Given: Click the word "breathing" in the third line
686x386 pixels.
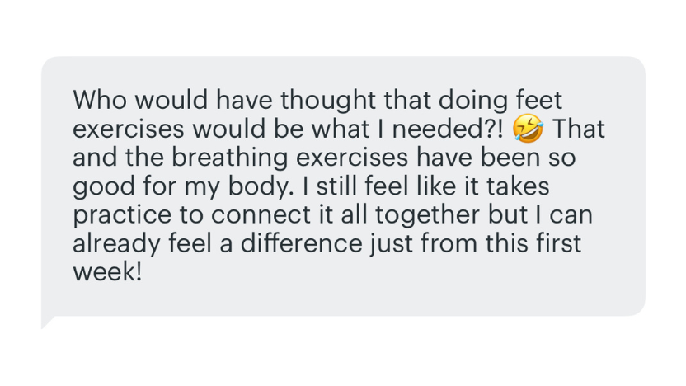Looking at the screenshot, I should (x=229, y=157).
